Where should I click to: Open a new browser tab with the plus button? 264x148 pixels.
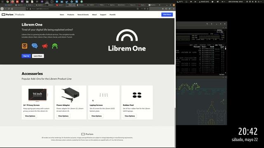point(160,5)
